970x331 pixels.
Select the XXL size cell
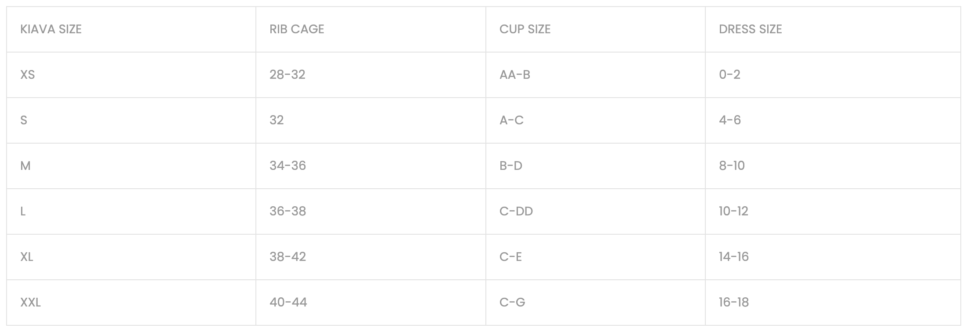click(x=30, y=303)
